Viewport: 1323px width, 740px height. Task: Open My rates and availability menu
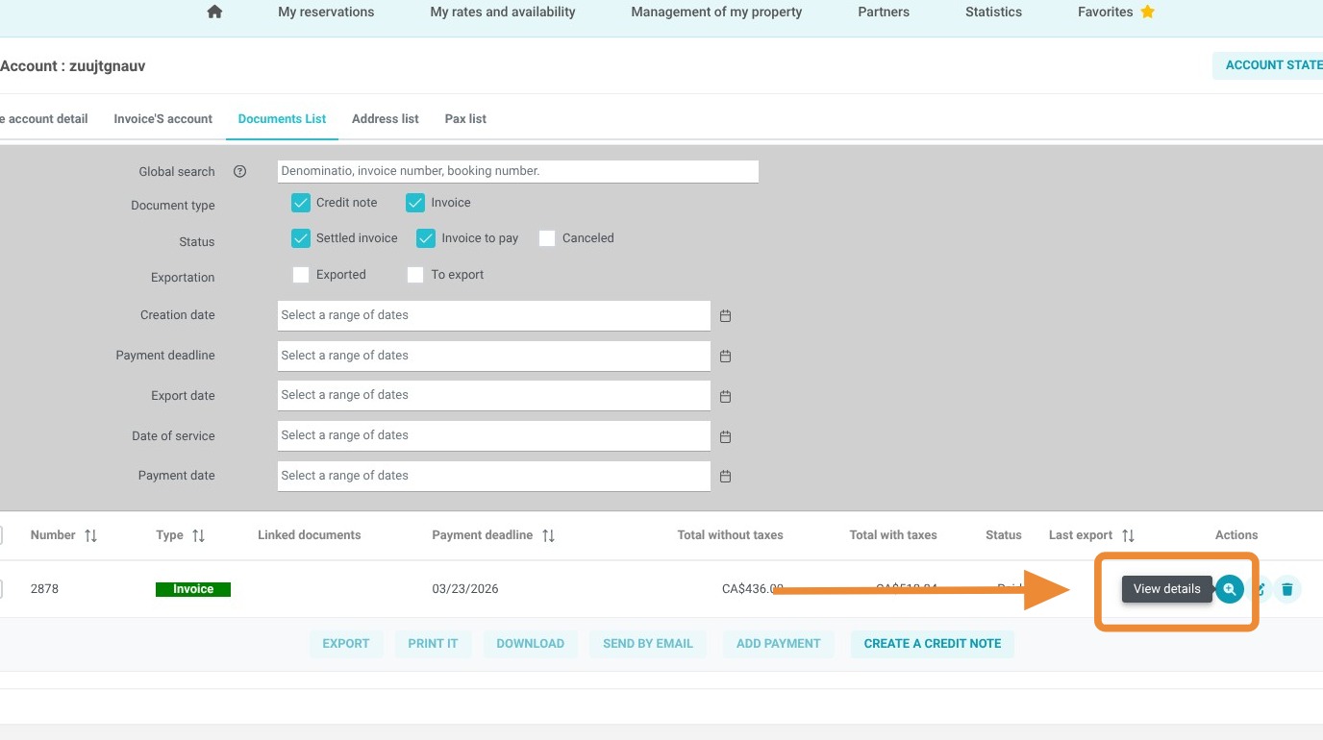coord(503,12)
